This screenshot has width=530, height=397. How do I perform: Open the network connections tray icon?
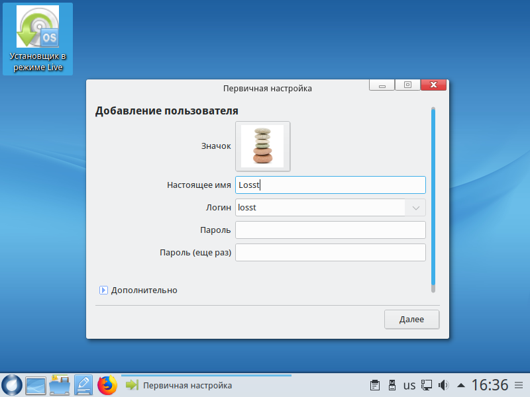pyautogui.click(x=427, y=384)
